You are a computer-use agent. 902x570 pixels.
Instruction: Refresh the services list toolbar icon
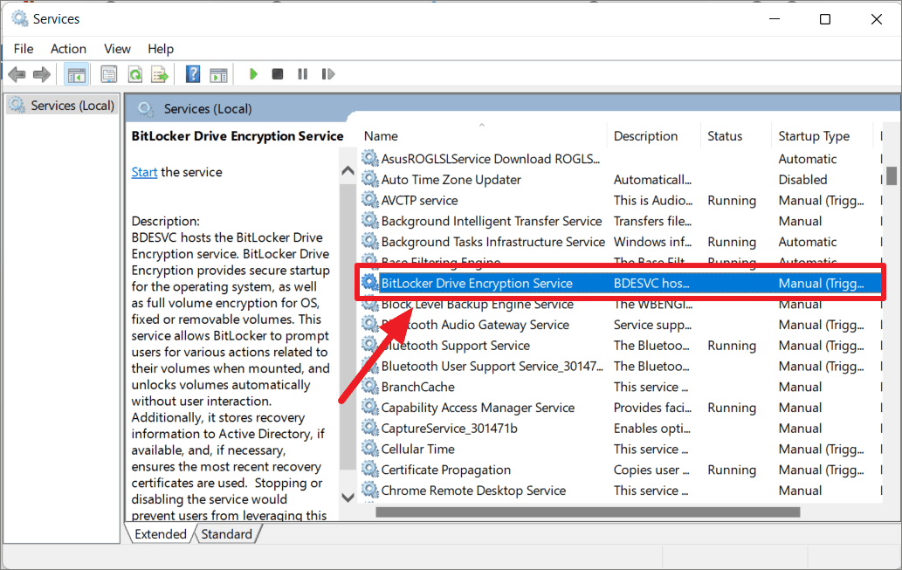point(135,74)
